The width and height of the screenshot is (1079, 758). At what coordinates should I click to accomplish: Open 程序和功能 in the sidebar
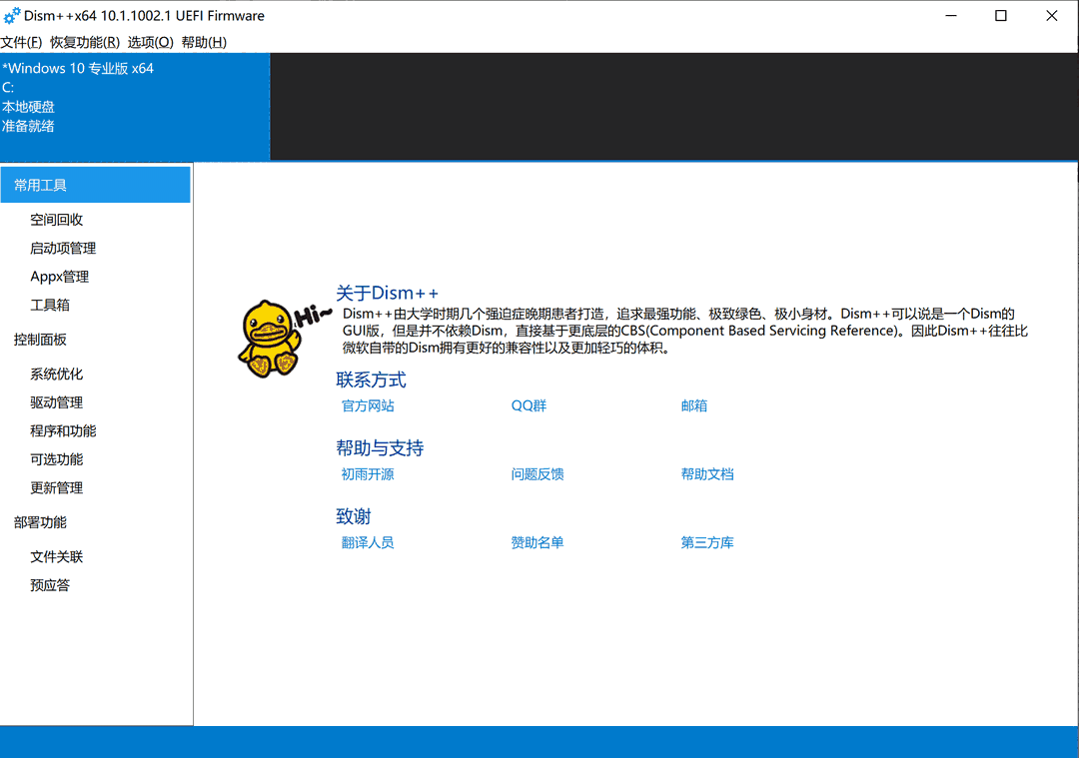click(63, 430)
